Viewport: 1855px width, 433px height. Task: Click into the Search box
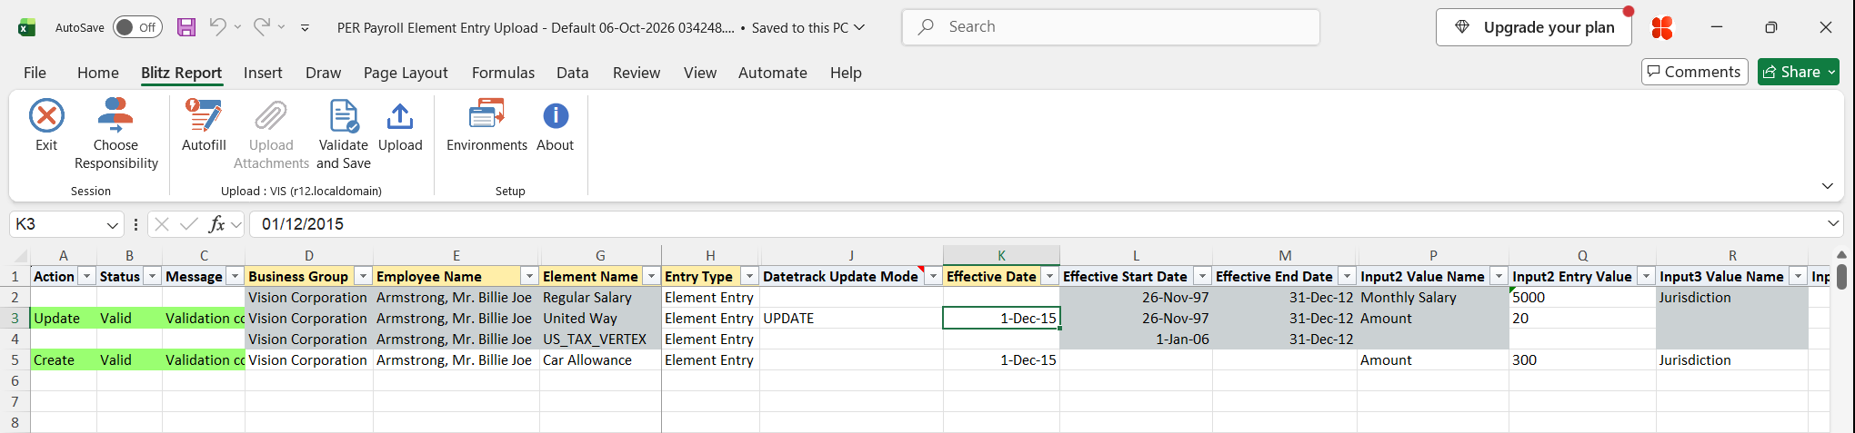click(1111, 27)
